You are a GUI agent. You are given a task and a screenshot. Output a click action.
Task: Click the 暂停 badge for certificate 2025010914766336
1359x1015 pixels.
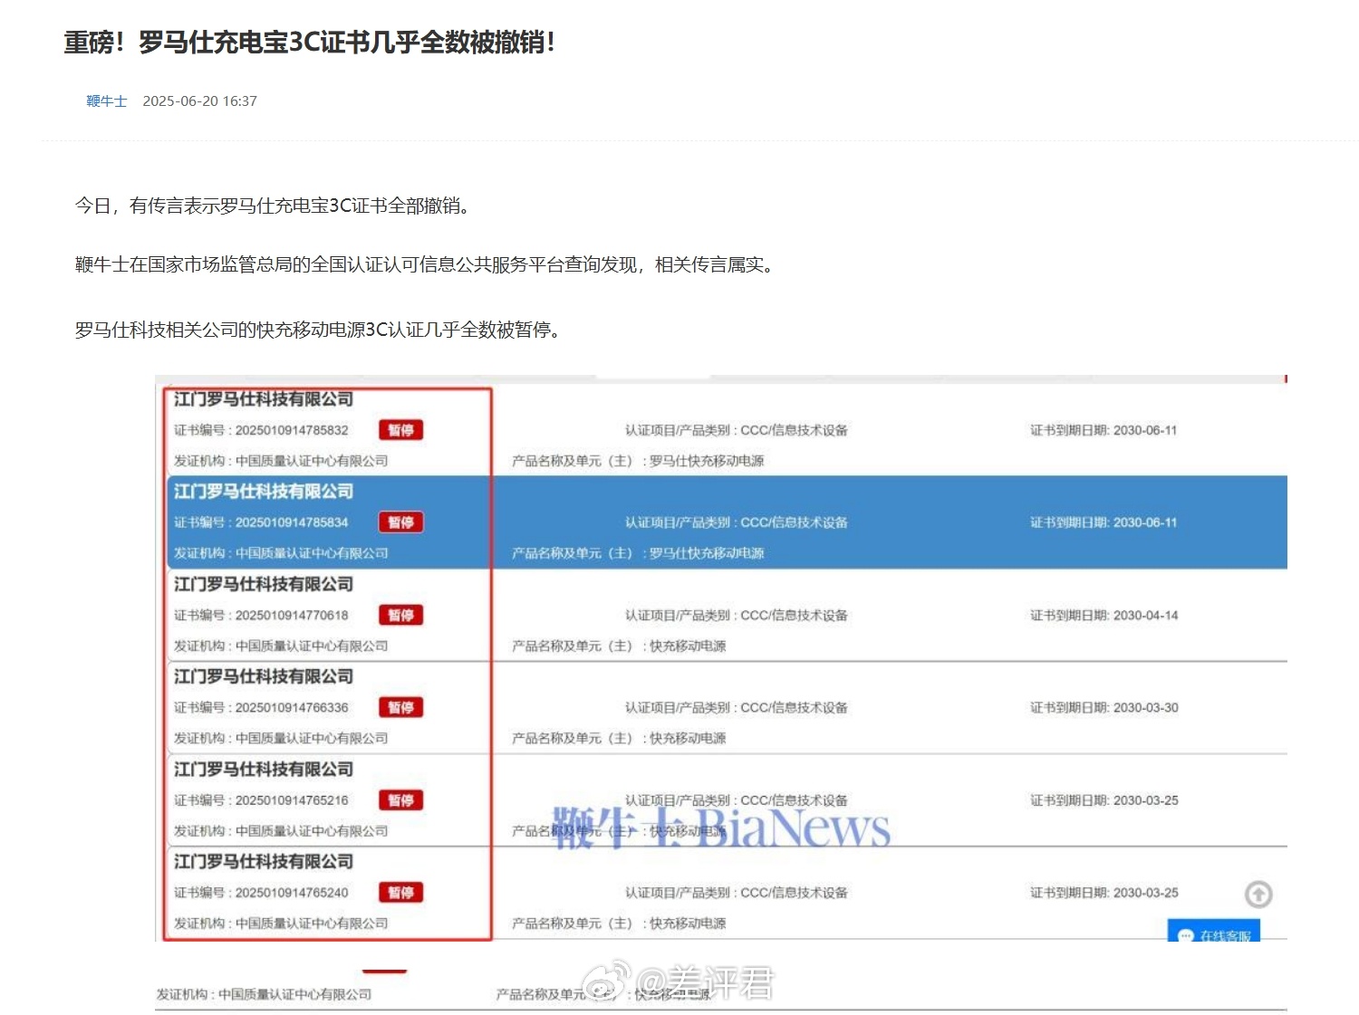(x=400, y=707)
